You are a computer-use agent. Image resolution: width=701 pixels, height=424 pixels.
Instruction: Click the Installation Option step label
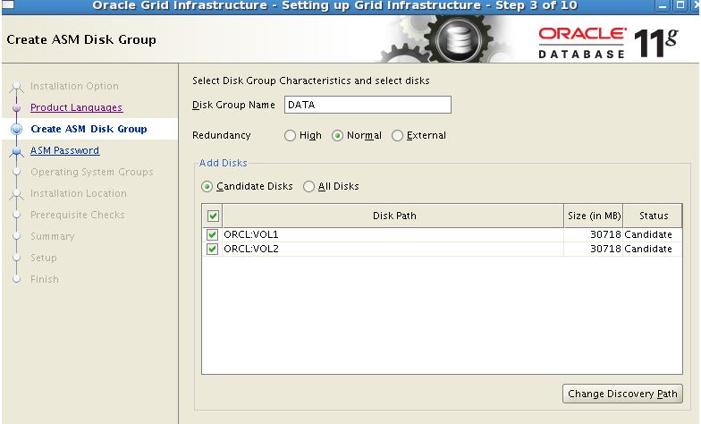click(74, 86)
